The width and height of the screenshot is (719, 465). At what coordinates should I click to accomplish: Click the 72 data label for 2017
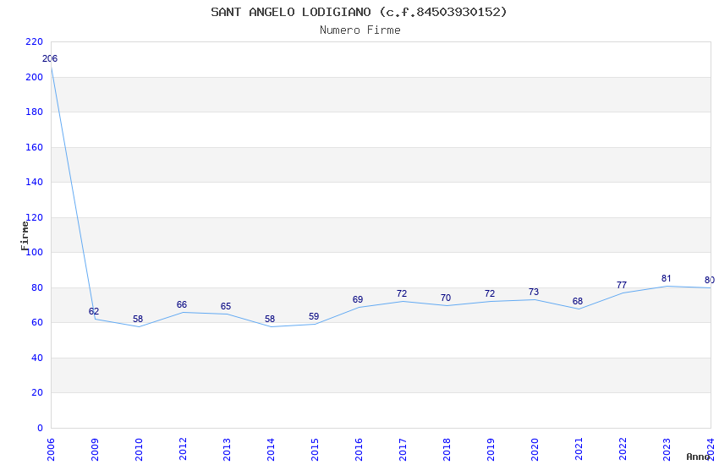[402, 293]
